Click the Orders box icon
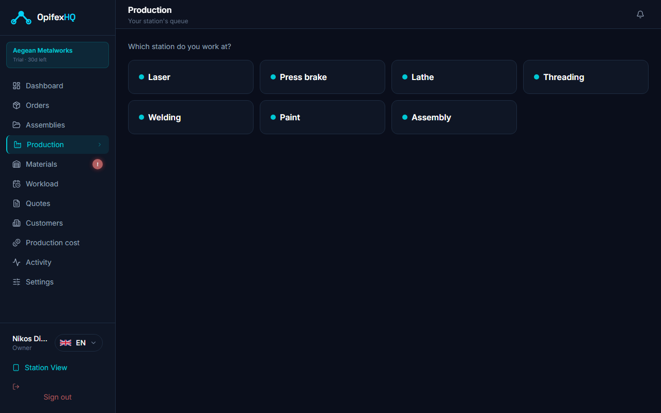Image resolution: width=661 pixels, height=413 pixels. point(17,105)
